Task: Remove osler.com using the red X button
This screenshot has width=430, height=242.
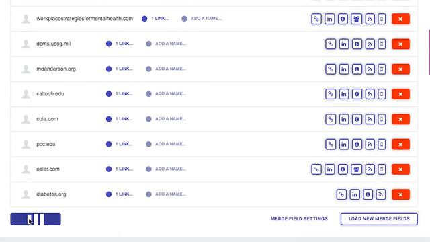Action: click(x=400, y=169)
